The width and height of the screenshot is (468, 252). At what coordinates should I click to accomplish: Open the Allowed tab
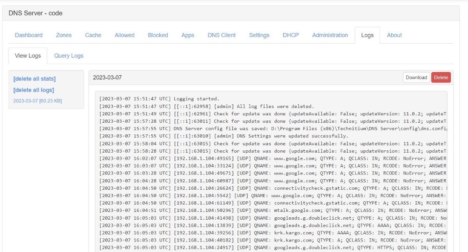(124, 35)
